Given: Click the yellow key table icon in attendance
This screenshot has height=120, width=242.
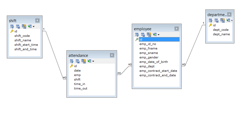Looking at the screenshot, I should [84, 61].
